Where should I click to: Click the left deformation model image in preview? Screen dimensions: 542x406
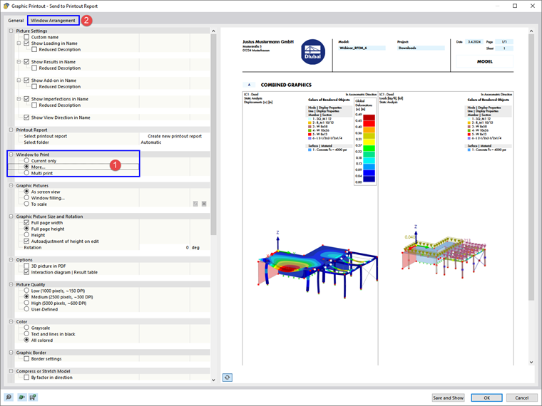[x=317, y=265]
